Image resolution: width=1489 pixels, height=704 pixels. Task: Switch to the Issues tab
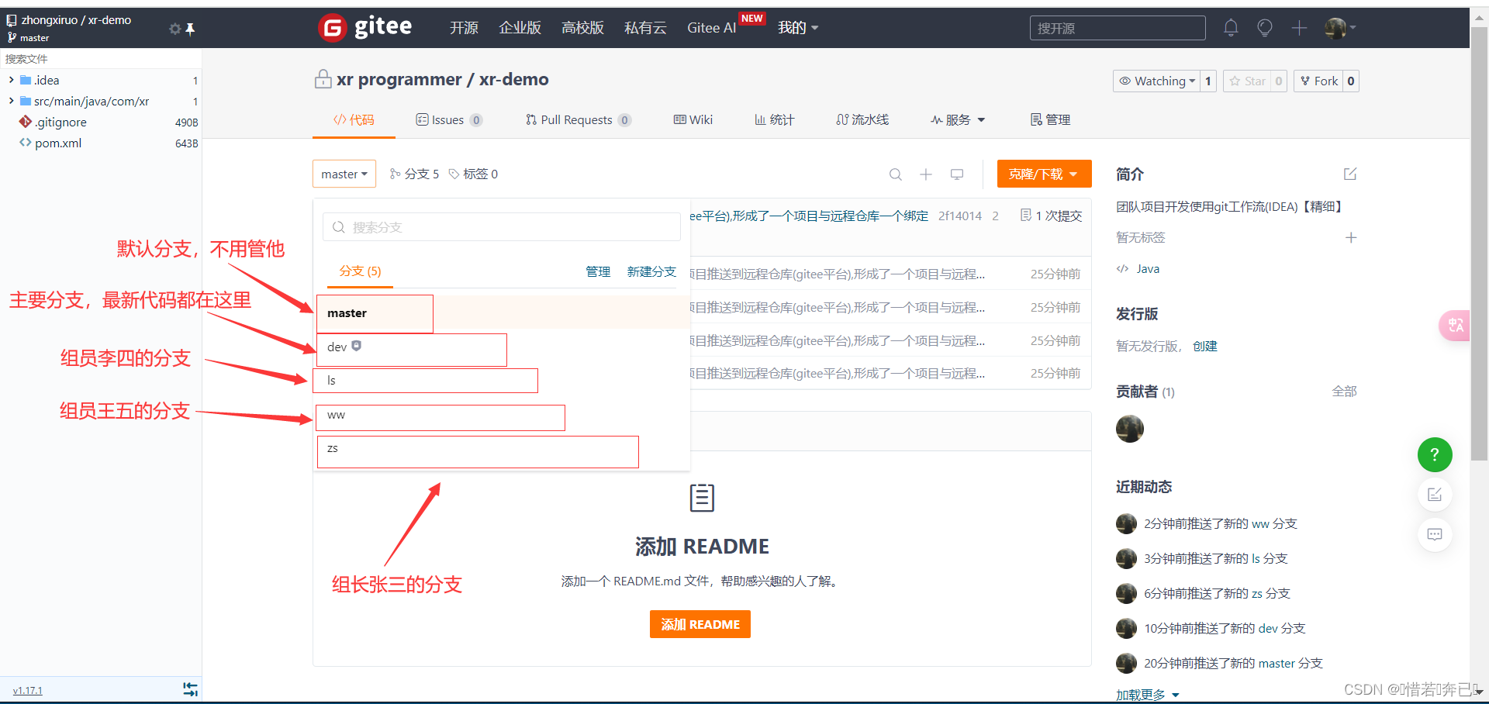(x=449, y=119)
